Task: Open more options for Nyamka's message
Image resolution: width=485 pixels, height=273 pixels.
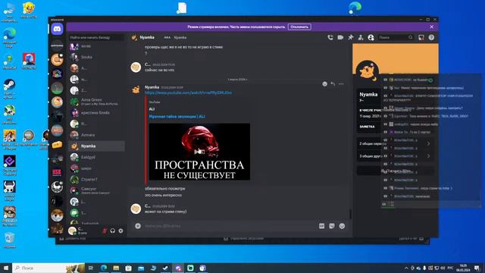Action: click(341, 84)
